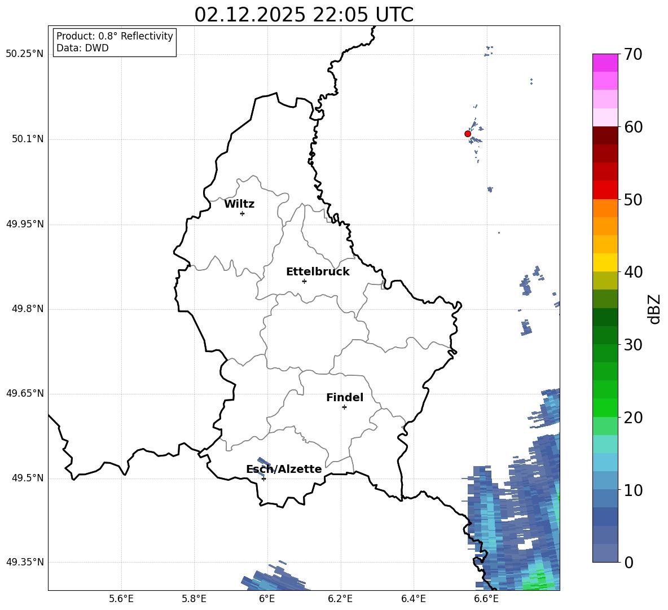Click the Ettelbruck station cross marker
Image resolution: width=668 pixels, height=610 pixels.
[x=304, y=281]
